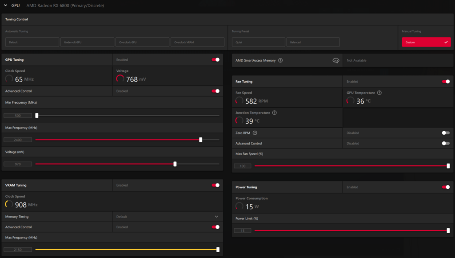Screen dimensions: 455x258
Task: Enable Fan Tuning Advanced Control switch
Action: point(446,143)
